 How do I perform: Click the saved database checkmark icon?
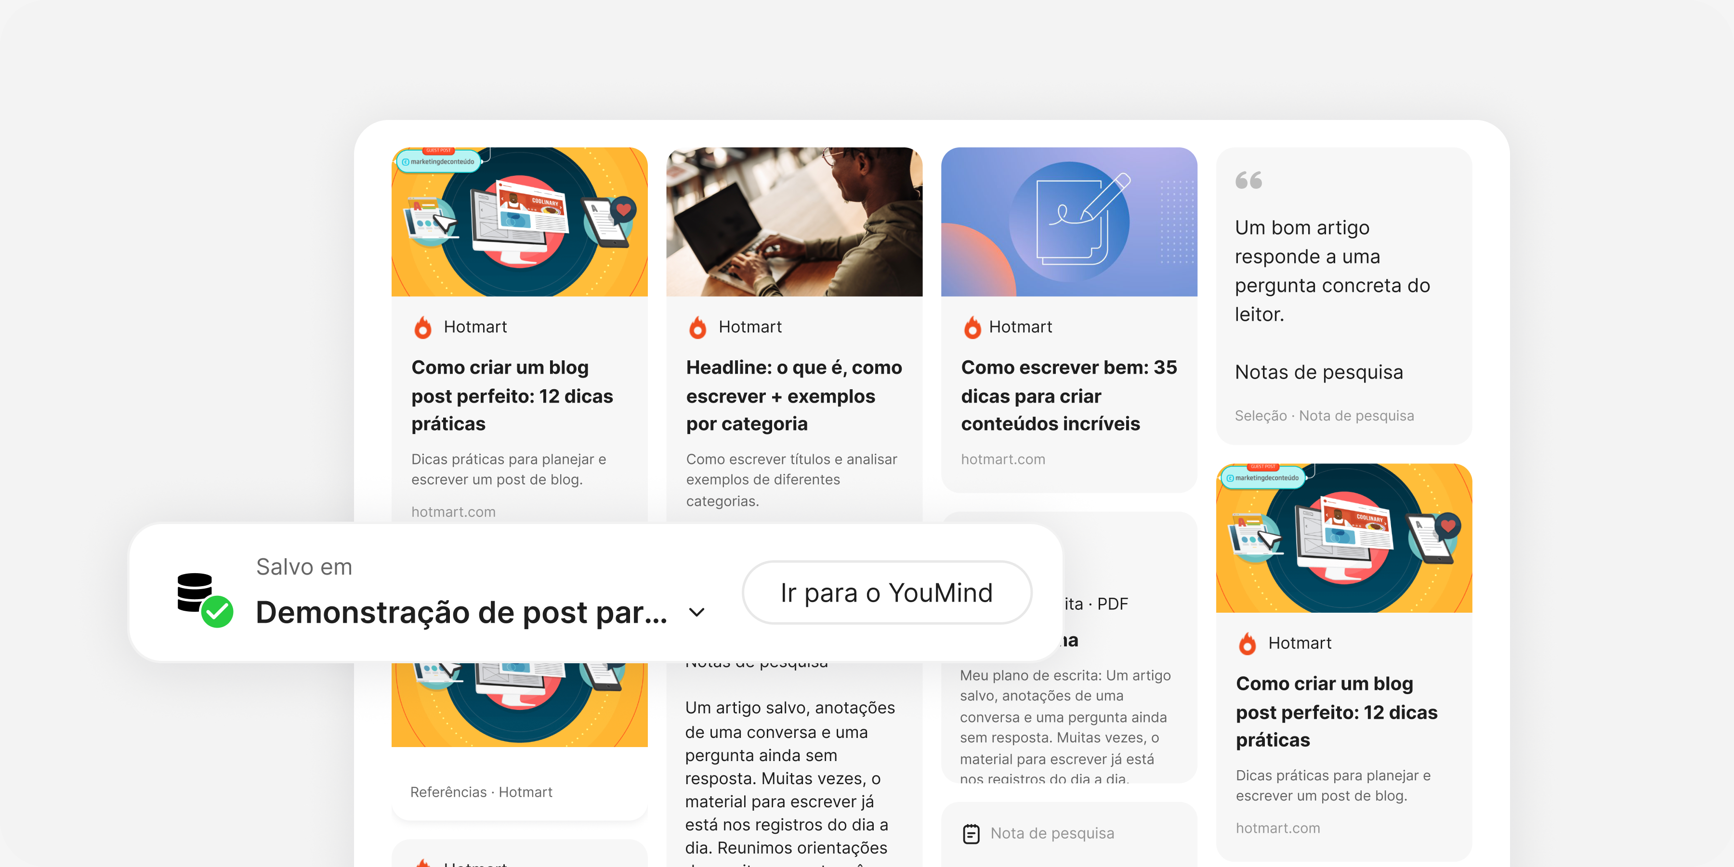(x=205, y=600)
